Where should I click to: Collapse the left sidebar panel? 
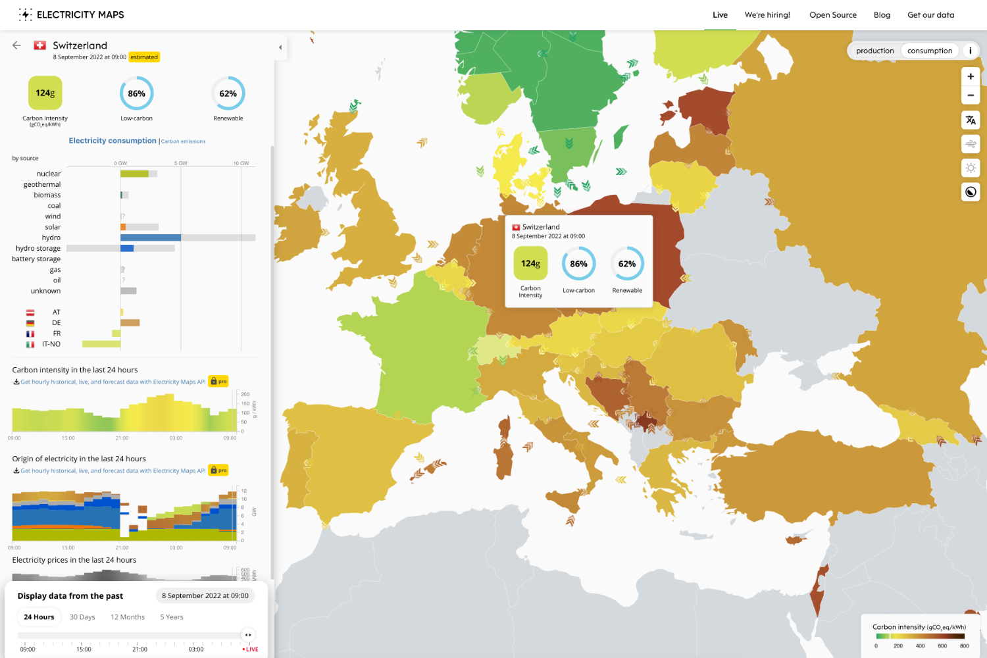(280, 47)
